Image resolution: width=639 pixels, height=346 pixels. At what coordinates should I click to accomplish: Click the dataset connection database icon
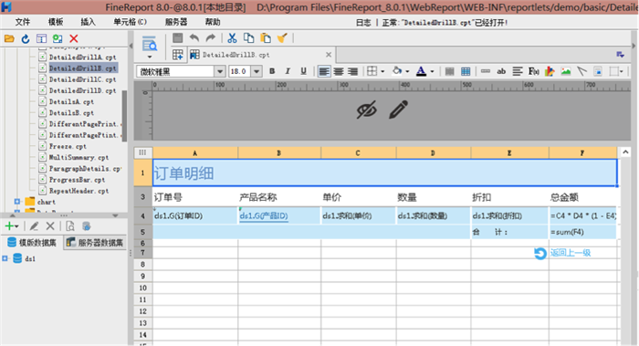86,225
